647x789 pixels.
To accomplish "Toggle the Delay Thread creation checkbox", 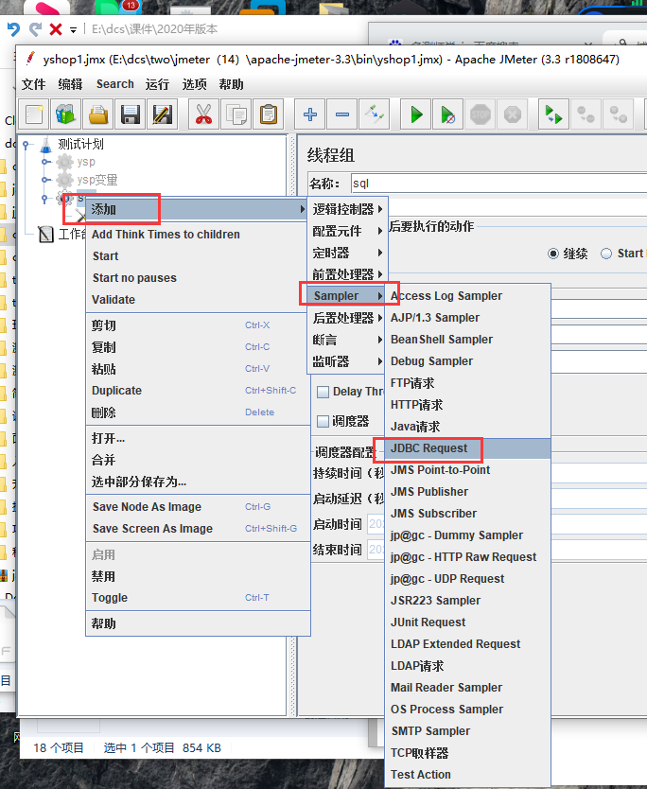I will [323, 392].
